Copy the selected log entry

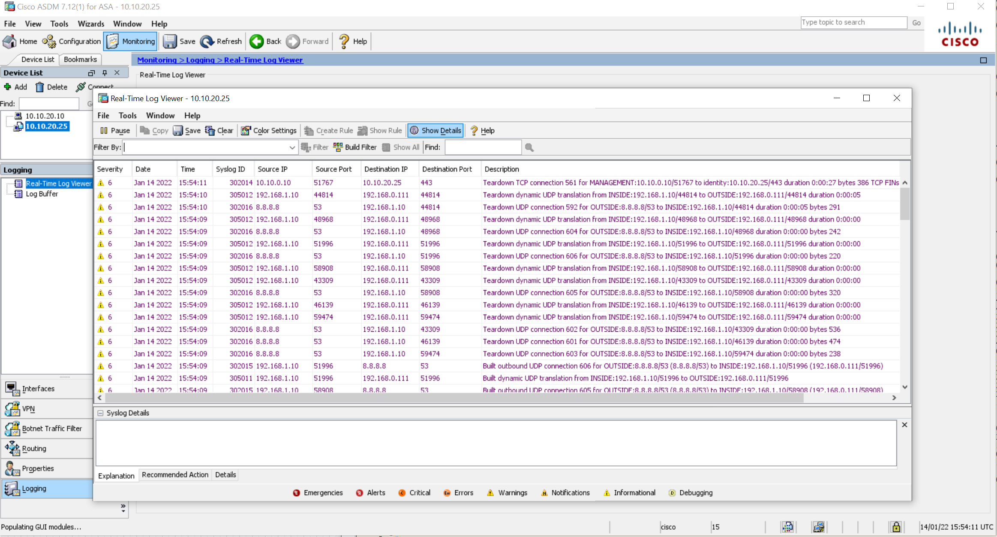(x=153, y=131)
